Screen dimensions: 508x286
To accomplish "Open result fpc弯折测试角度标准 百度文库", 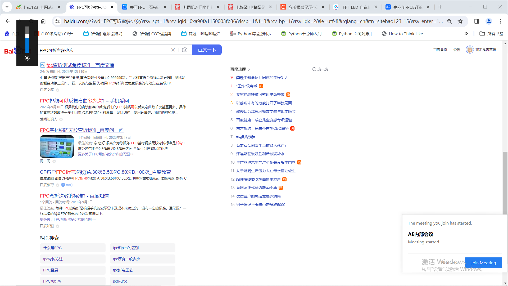I will [x=80, y=65].
